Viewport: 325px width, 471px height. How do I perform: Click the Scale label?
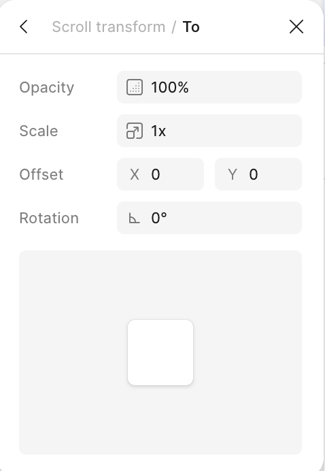coord(39,131)
